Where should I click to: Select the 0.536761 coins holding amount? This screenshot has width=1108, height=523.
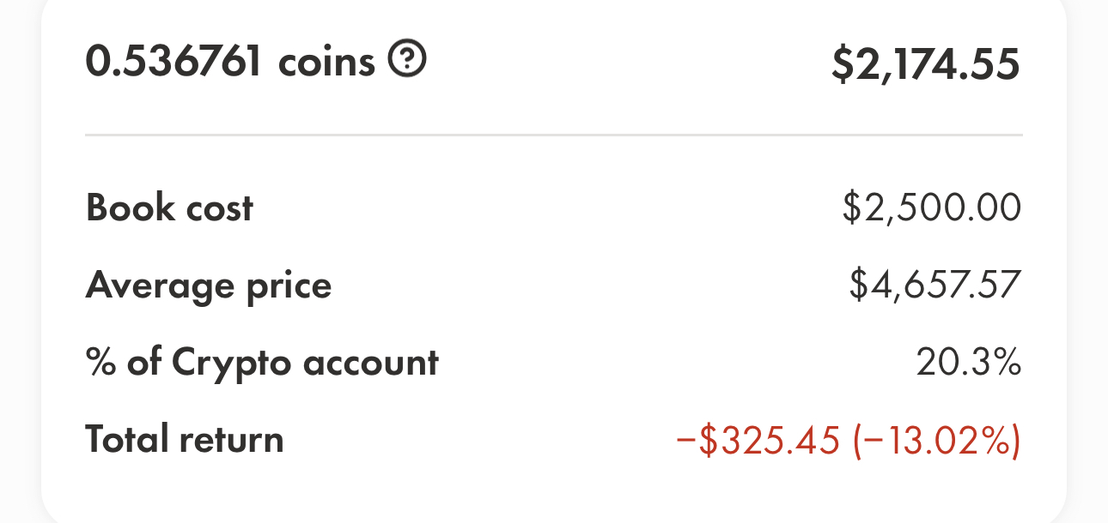[x=230, y=62]
